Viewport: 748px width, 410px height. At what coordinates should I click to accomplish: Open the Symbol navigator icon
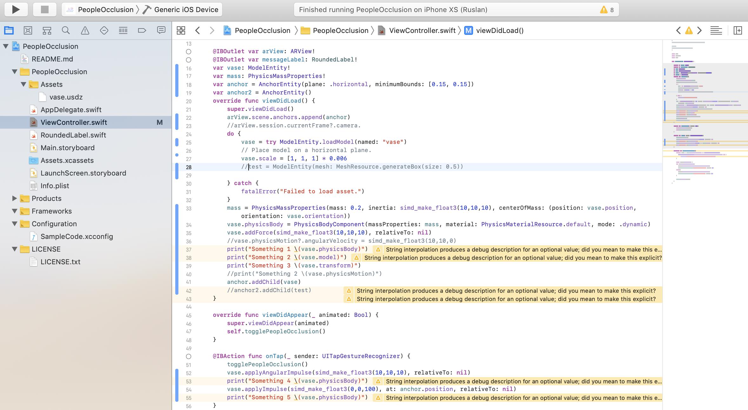coord(47,30)
